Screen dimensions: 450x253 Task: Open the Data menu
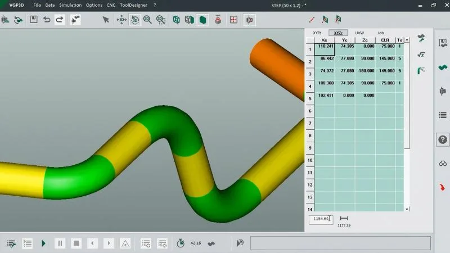[x=50, y=5]
